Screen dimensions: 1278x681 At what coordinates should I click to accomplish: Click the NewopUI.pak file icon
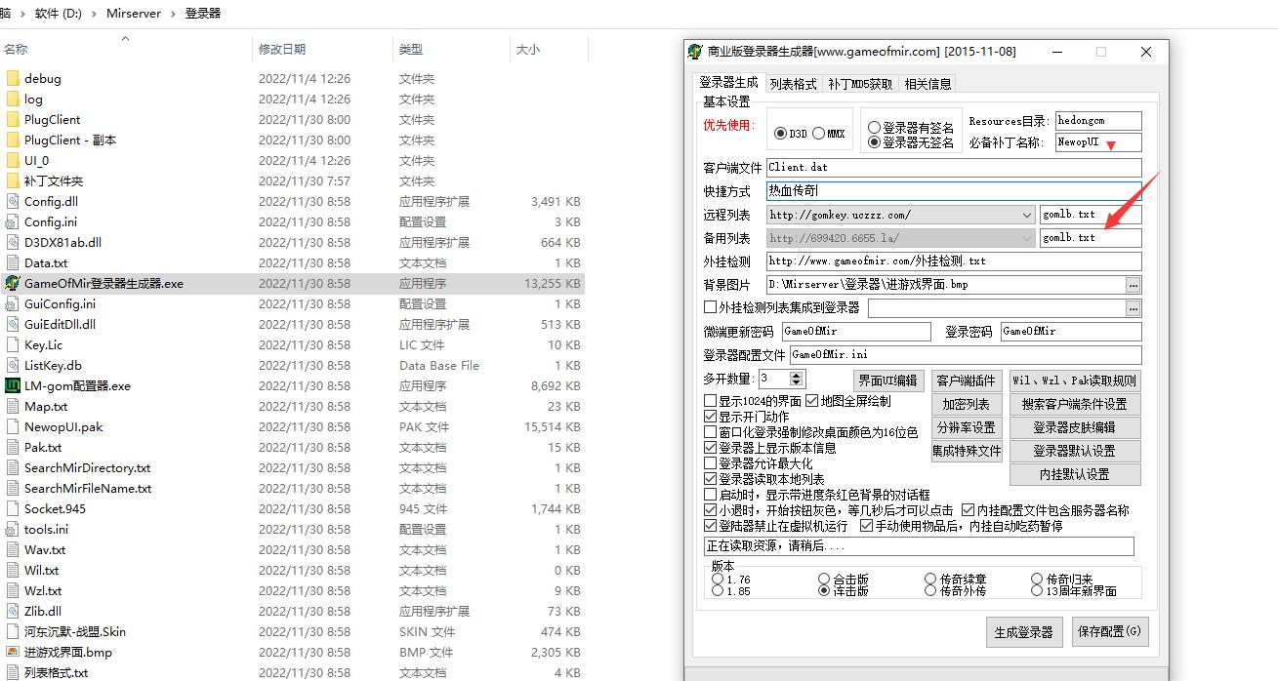[13, 426]
